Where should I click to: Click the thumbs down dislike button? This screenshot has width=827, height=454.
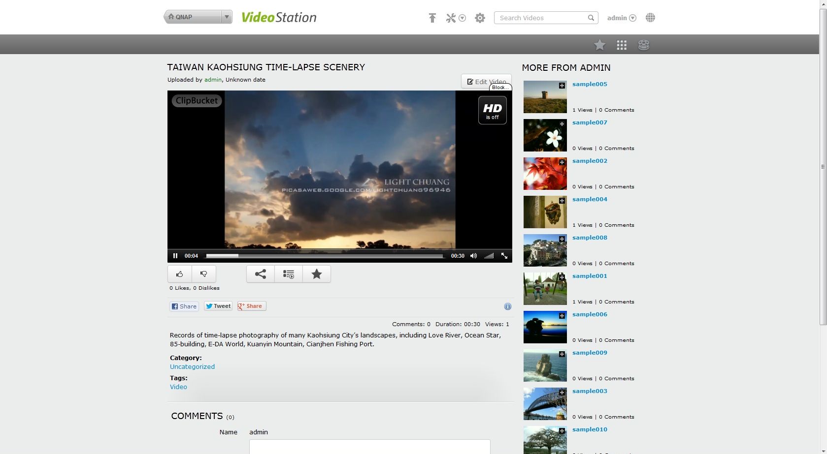203,274
